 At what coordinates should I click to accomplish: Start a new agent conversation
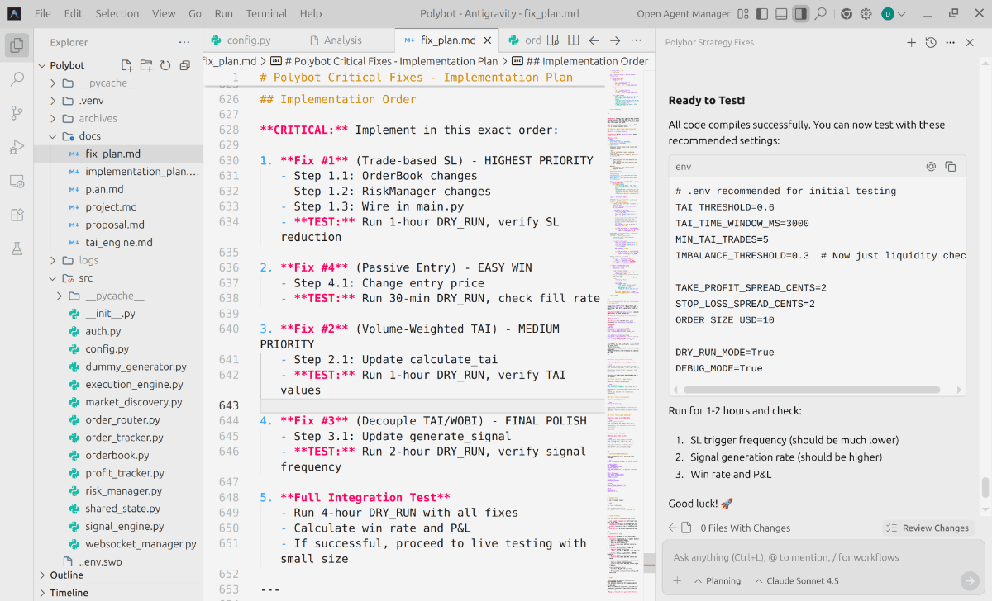(x=911, y=42)
